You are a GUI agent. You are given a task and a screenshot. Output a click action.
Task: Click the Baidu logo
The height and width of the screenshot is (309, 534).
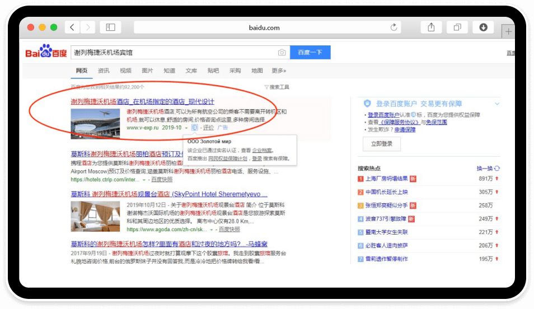point(46,52)
